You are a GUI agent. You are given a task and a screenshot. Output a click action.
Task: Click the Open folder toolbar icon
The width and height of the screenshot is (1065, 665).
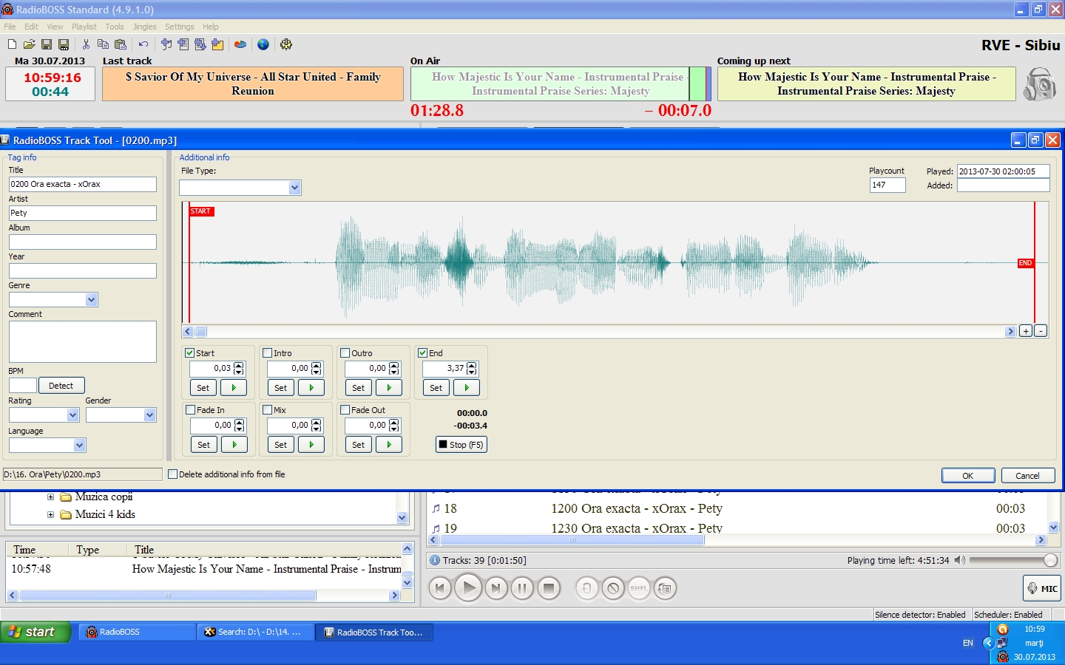(x=29, y=44)
